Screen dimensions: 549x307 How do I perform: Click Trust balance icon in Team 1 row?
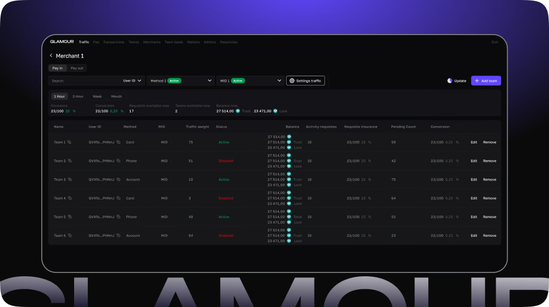click(289, 143)
